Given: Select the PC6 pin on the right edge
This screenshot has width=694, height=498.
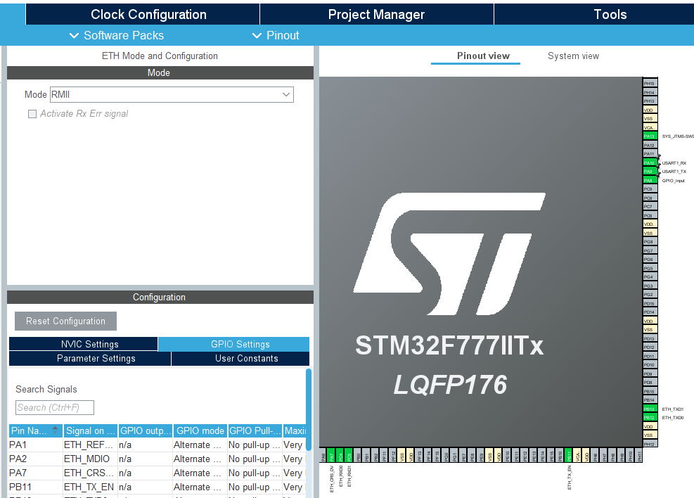Looking at the screenshot, I should pyautogui.click(x=650, y=215).
